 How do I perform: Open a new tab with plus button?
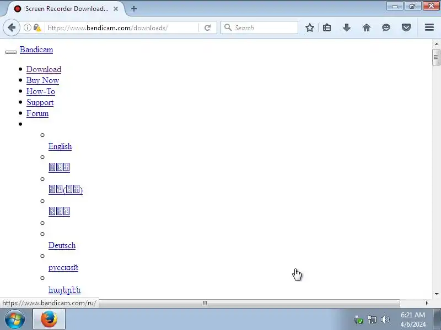pos(134,9)
